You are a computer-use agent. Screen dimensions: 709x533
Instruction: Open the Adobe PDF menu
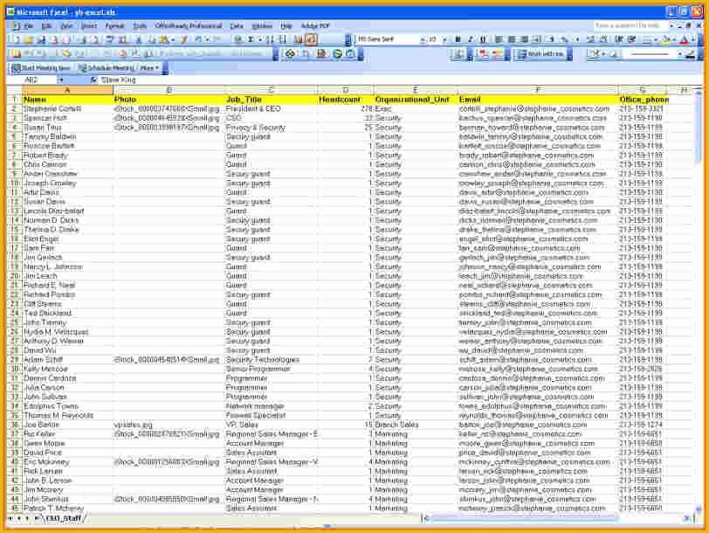(x=315, y=26)
